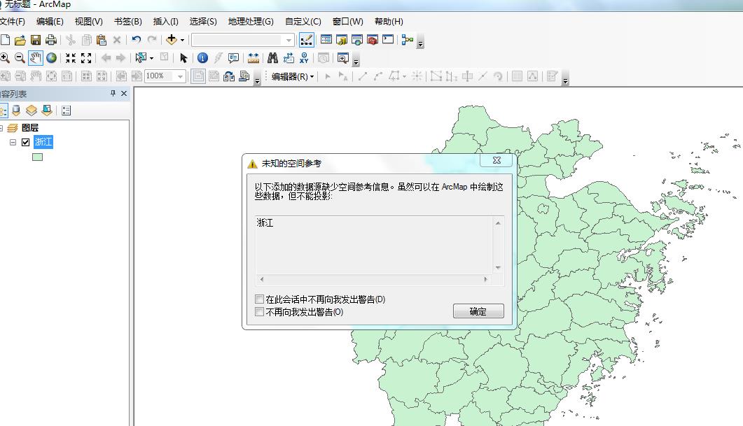Open the 帮助(H) menu
Screen dimensions: 743x426
pyautogui.click(x=389, y=21)
